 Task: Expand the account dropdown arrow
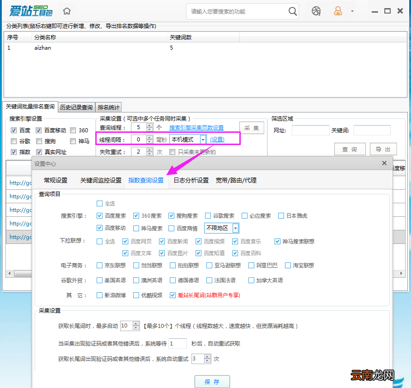pos(352,11)
